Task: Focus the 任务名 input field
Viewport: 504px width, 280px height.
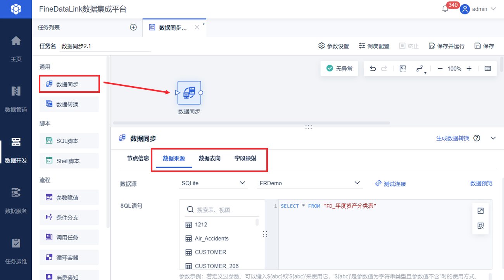Action: 105,46
